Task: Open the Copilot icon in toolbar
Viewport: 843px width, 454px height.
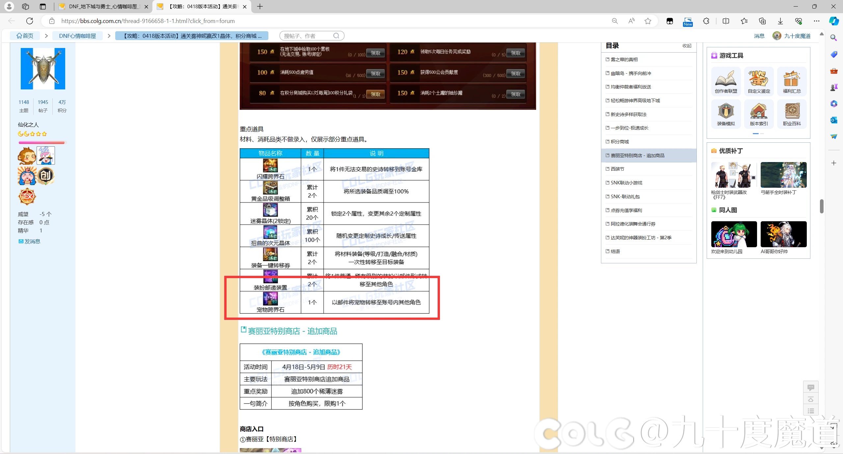Action: point(834,21)
